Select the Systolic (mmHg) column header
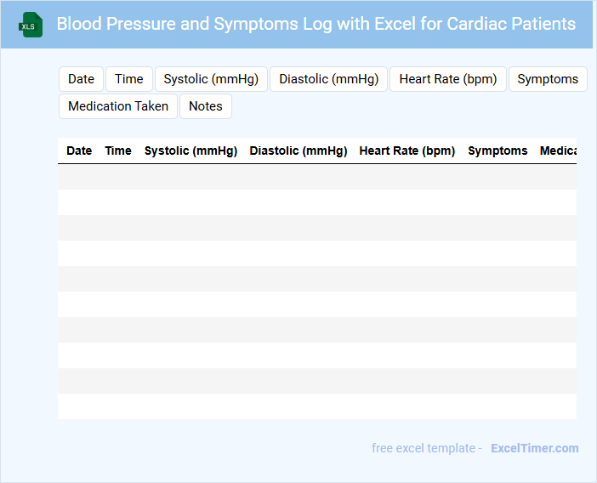The height and width of the screenshot is (483, 597). click(x=190, y=151)
